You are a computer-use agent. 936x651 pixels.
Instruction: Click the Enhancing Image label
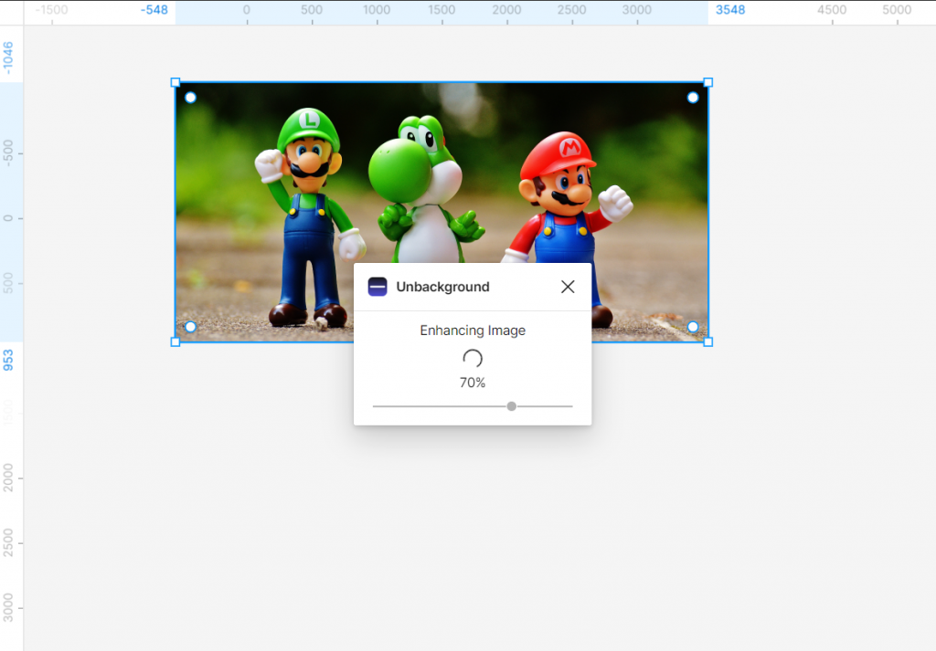(473, 330)
